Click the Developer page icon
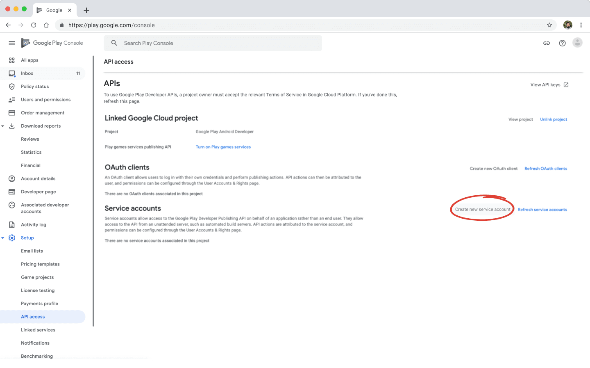This screenshot has width=590, height=368. [x=12, y=192]
